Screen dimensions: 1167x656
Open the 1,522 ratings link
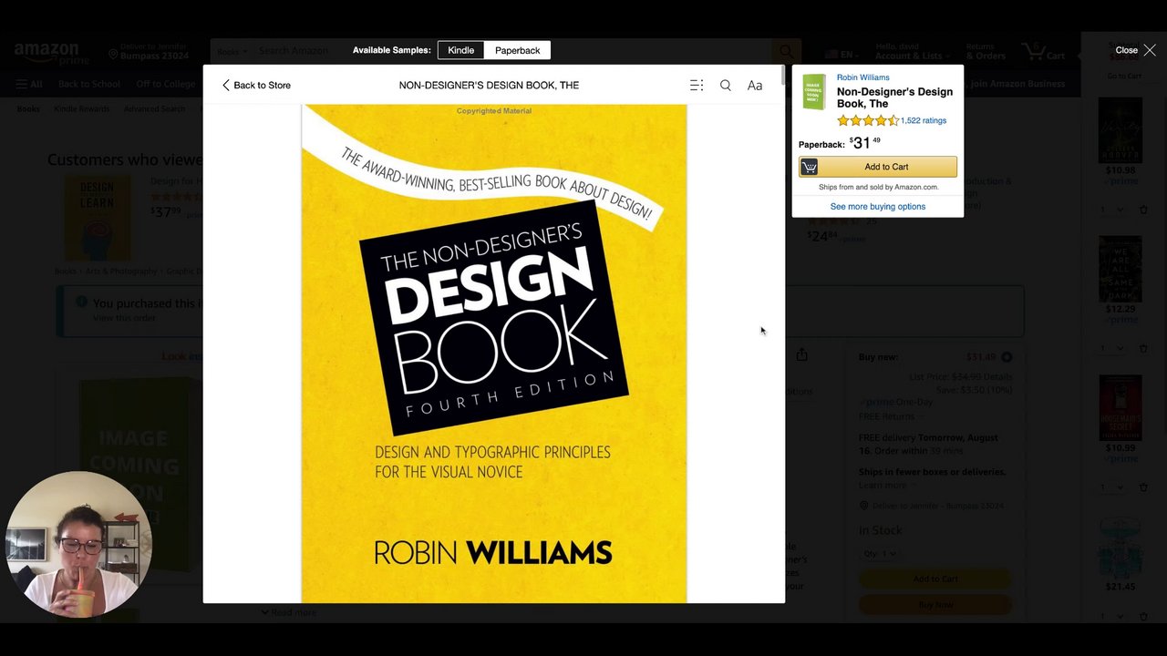[x=924, y=120]
